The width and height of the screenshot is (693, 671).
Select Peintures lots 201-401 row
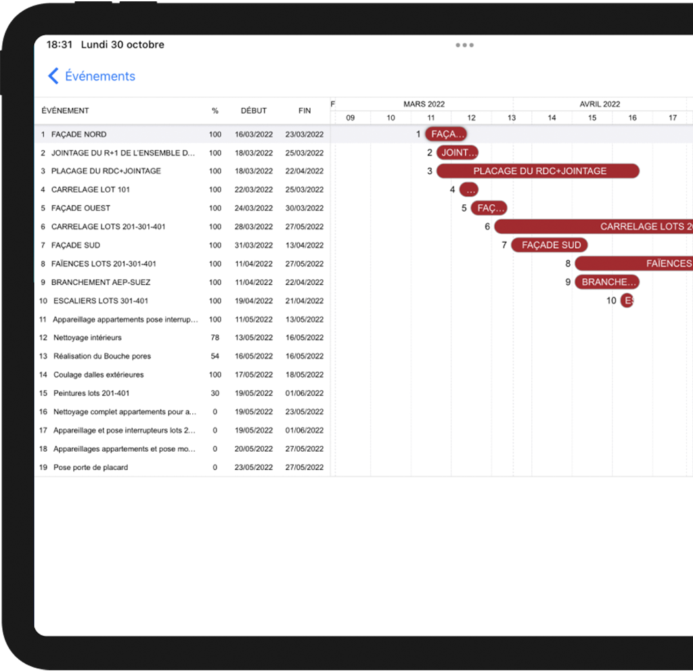[x=91, y=393]
